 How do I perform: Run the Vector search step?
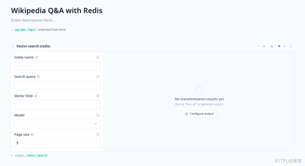pyautogui.click(x=279, y=46)
